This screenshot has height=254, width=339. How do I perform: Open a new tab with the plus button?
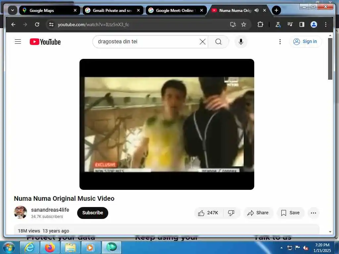click(x=276, y=10)
